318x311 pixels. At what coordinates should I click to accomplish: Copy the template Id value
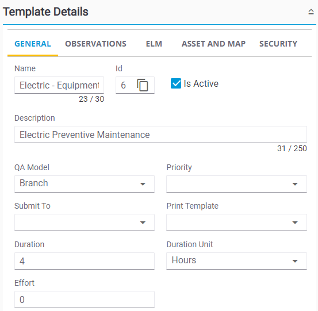click(143, 85)
